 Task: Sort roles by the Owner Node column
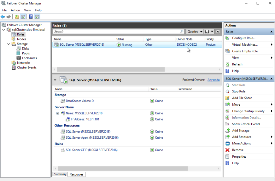189,39
